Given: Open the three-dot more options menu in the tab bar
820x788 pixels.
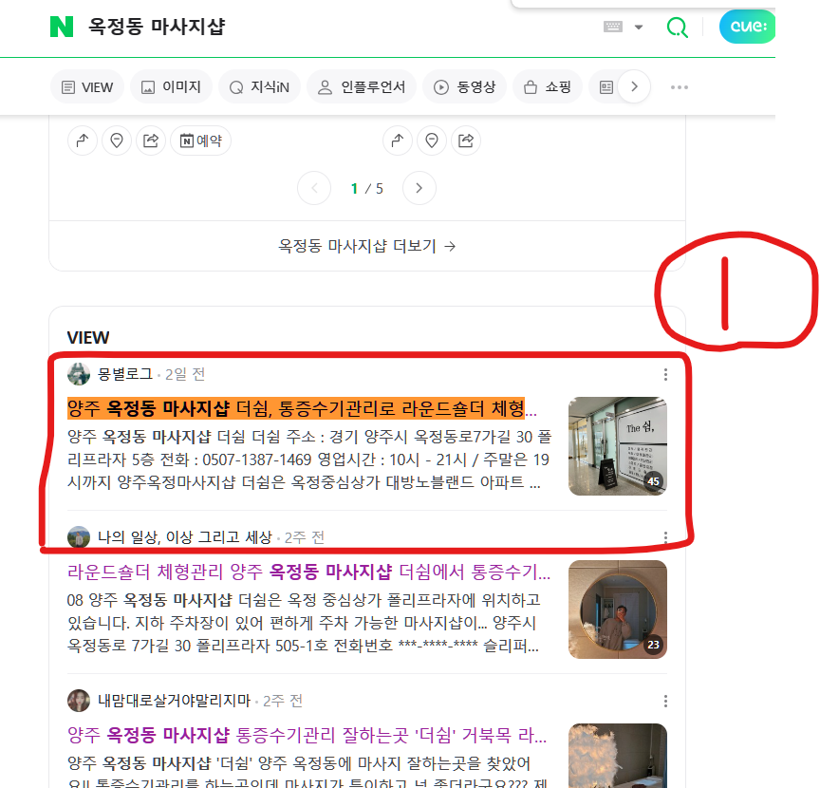Looking at the screenshot, I should click(x=680, y=87).
